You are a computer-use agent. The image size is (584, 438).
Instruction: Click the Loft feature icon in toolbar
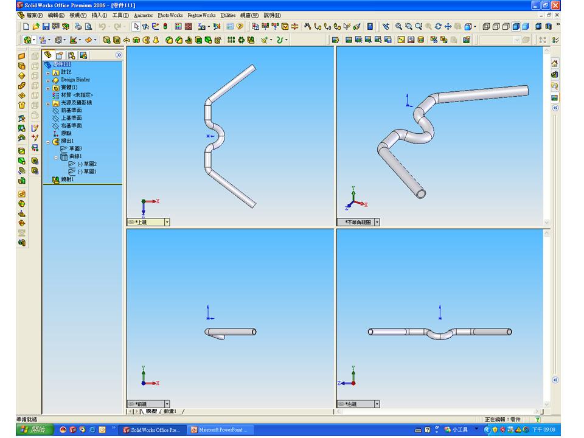pos(156,40)
